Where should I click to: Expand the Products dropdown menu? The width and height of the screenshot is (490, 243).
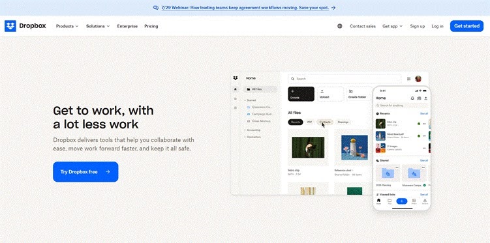point(67,26)
